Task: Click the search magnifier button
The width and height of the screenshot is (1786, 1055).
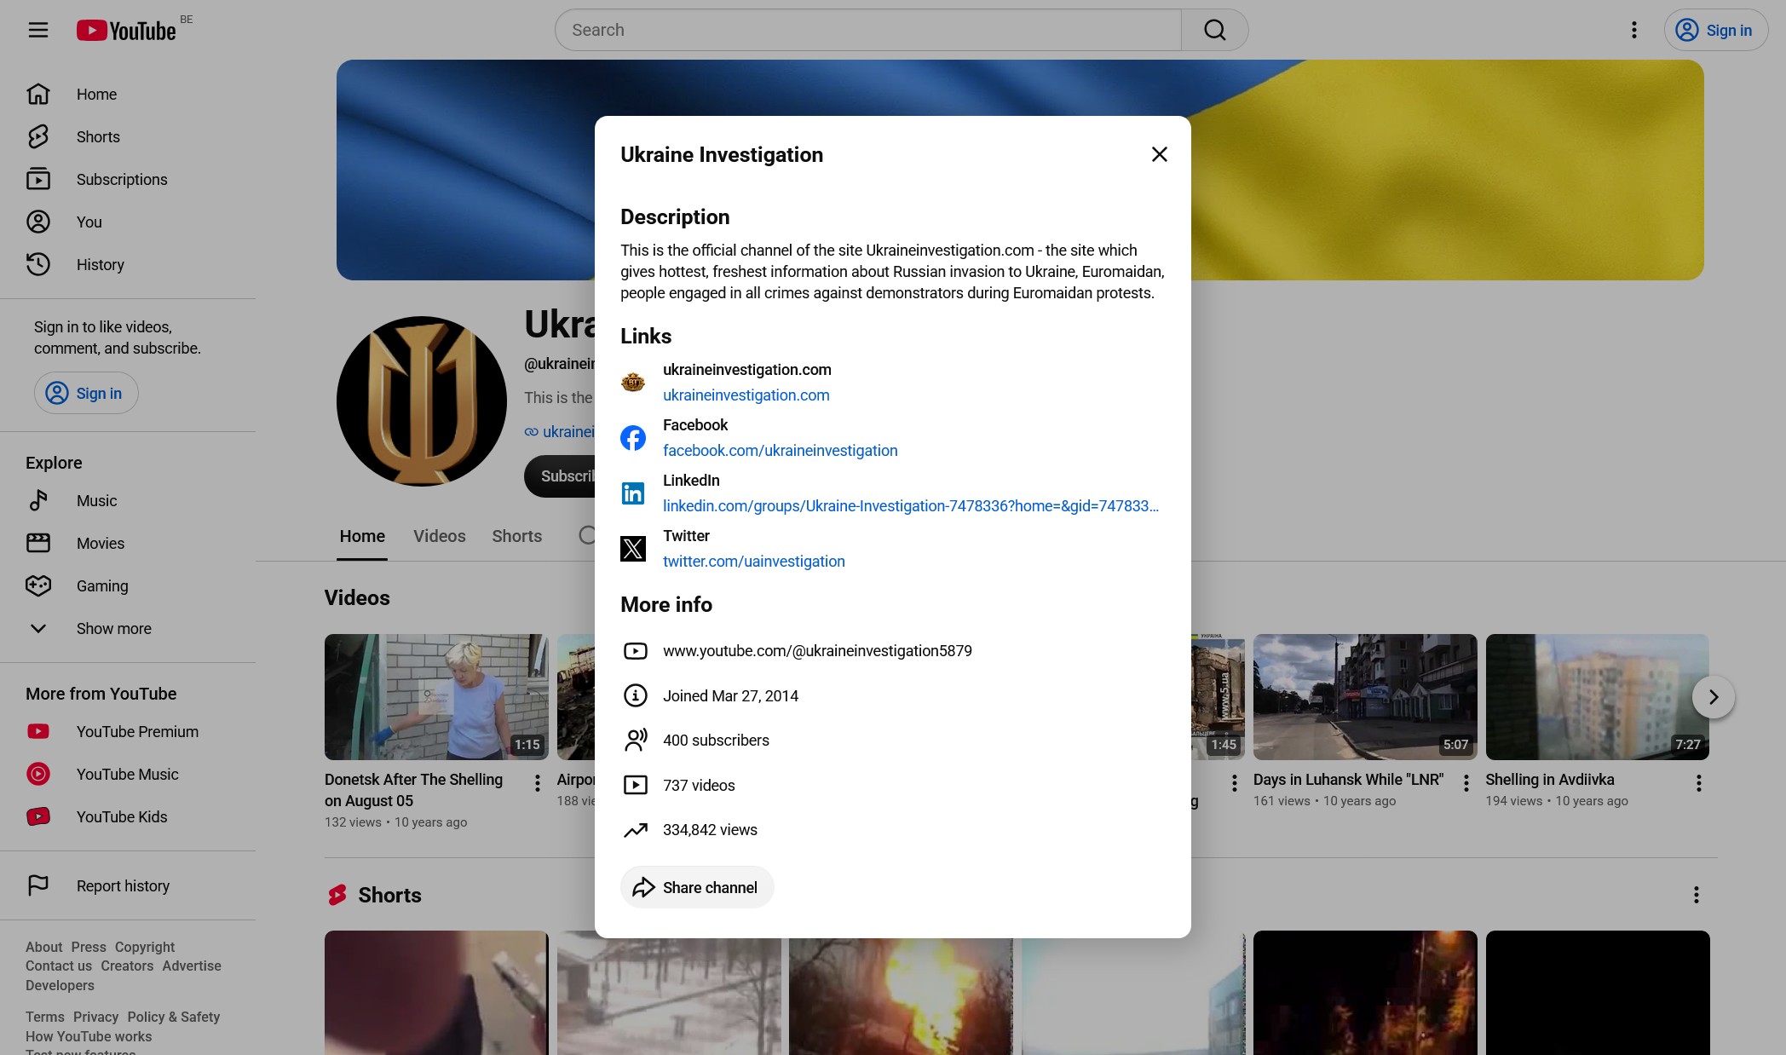Action: [x=1215, y=31]
